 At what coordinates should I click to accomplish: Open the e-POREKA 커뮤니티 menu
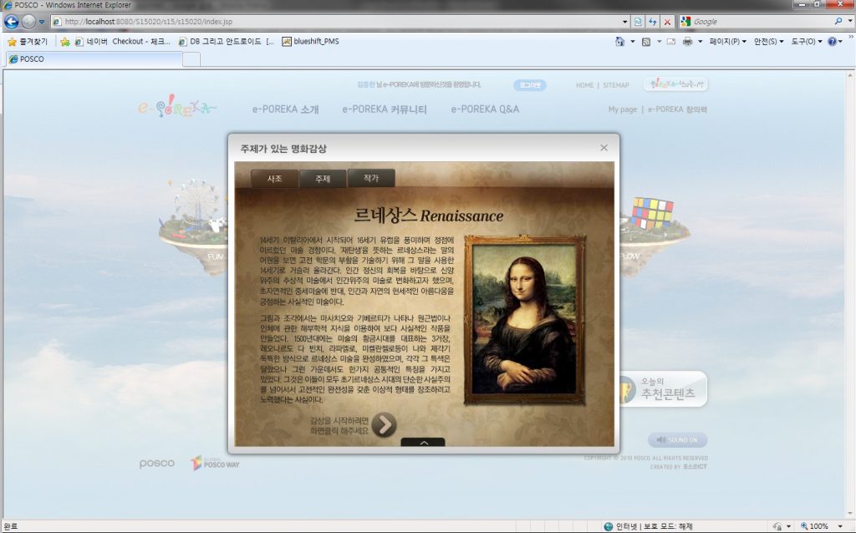pos(384,109)
